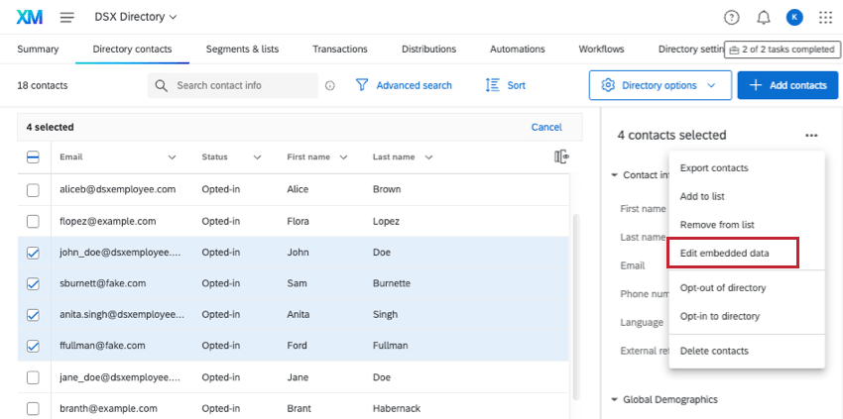
Task: Toggle the select-all header checkbox
Action: 33,157
